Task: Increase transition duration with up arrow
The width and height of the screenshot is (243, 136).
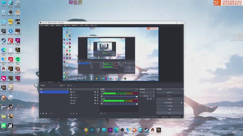Action: tap(154, 95)
